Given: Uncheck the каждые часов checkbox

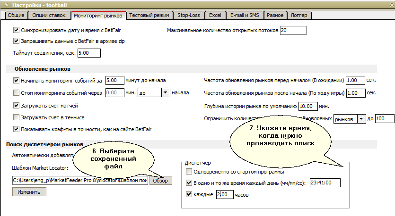Looking at the screenshot, I should tap(189, 194).
